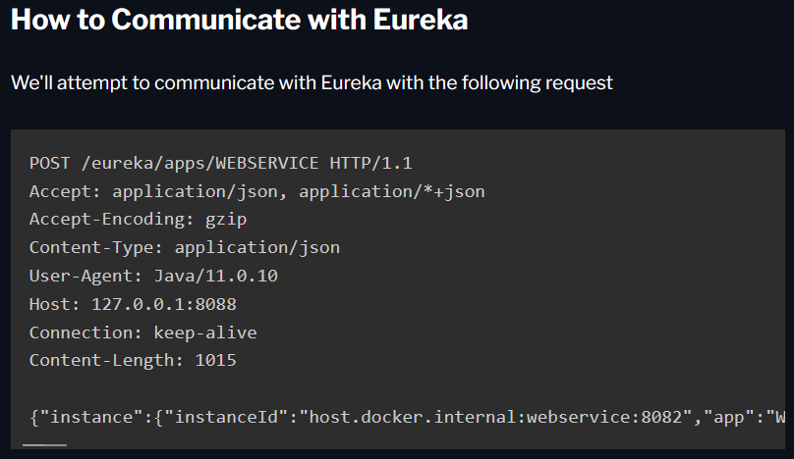794x459 pixels.
Task: Click the User-Agent: Java/11.0.10 line
Action: tap(153, 277)
